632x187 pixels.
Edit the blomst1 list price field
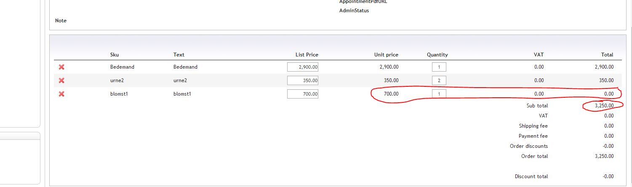(x=303, y=94)
